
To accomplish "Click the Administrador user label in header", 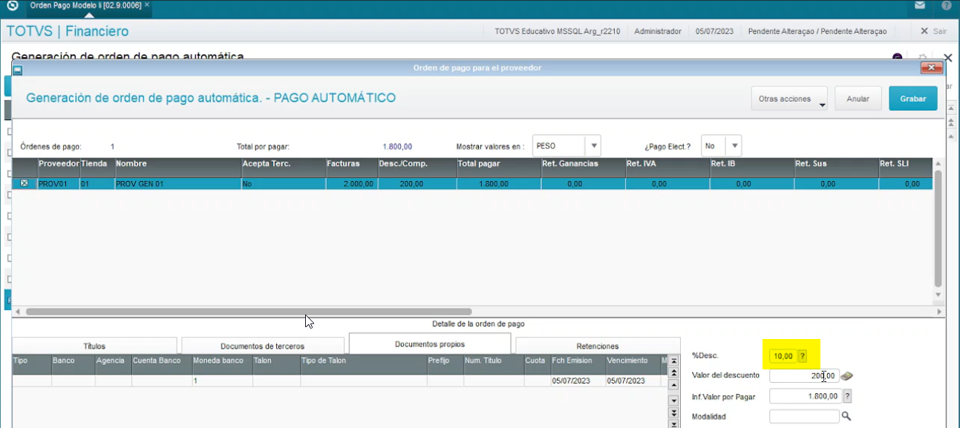I will pos(658,31).
